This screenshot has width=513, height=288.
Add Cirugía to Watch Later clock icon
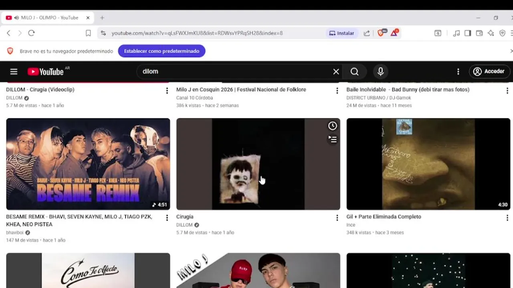(333, 126)
